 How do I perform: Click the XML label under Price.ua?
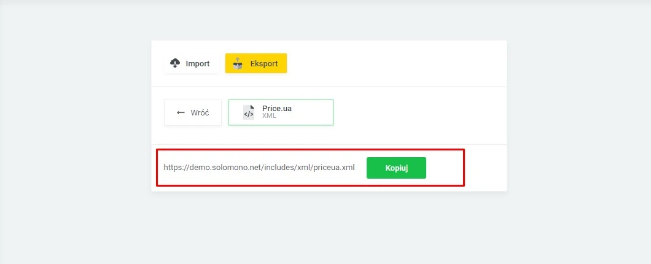tap(269, 116)
